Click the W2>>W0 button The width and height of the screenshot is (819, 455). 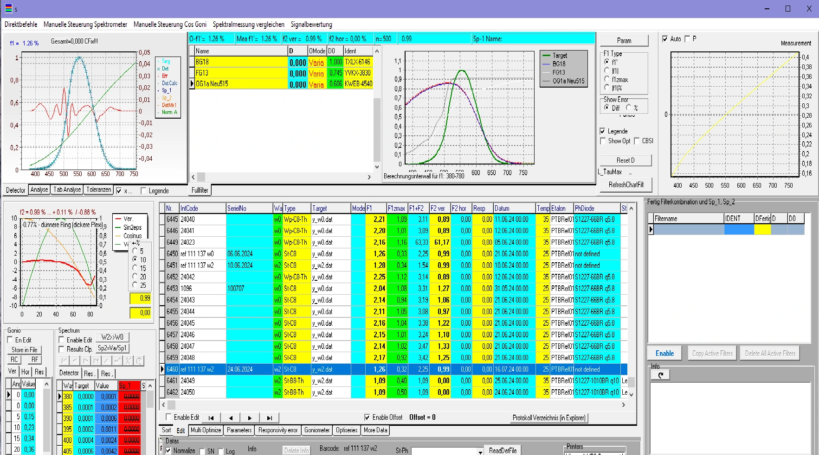pos(112,337)
